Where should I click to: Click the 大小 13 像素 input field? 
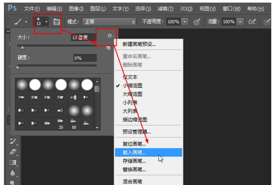pos(83,37)
